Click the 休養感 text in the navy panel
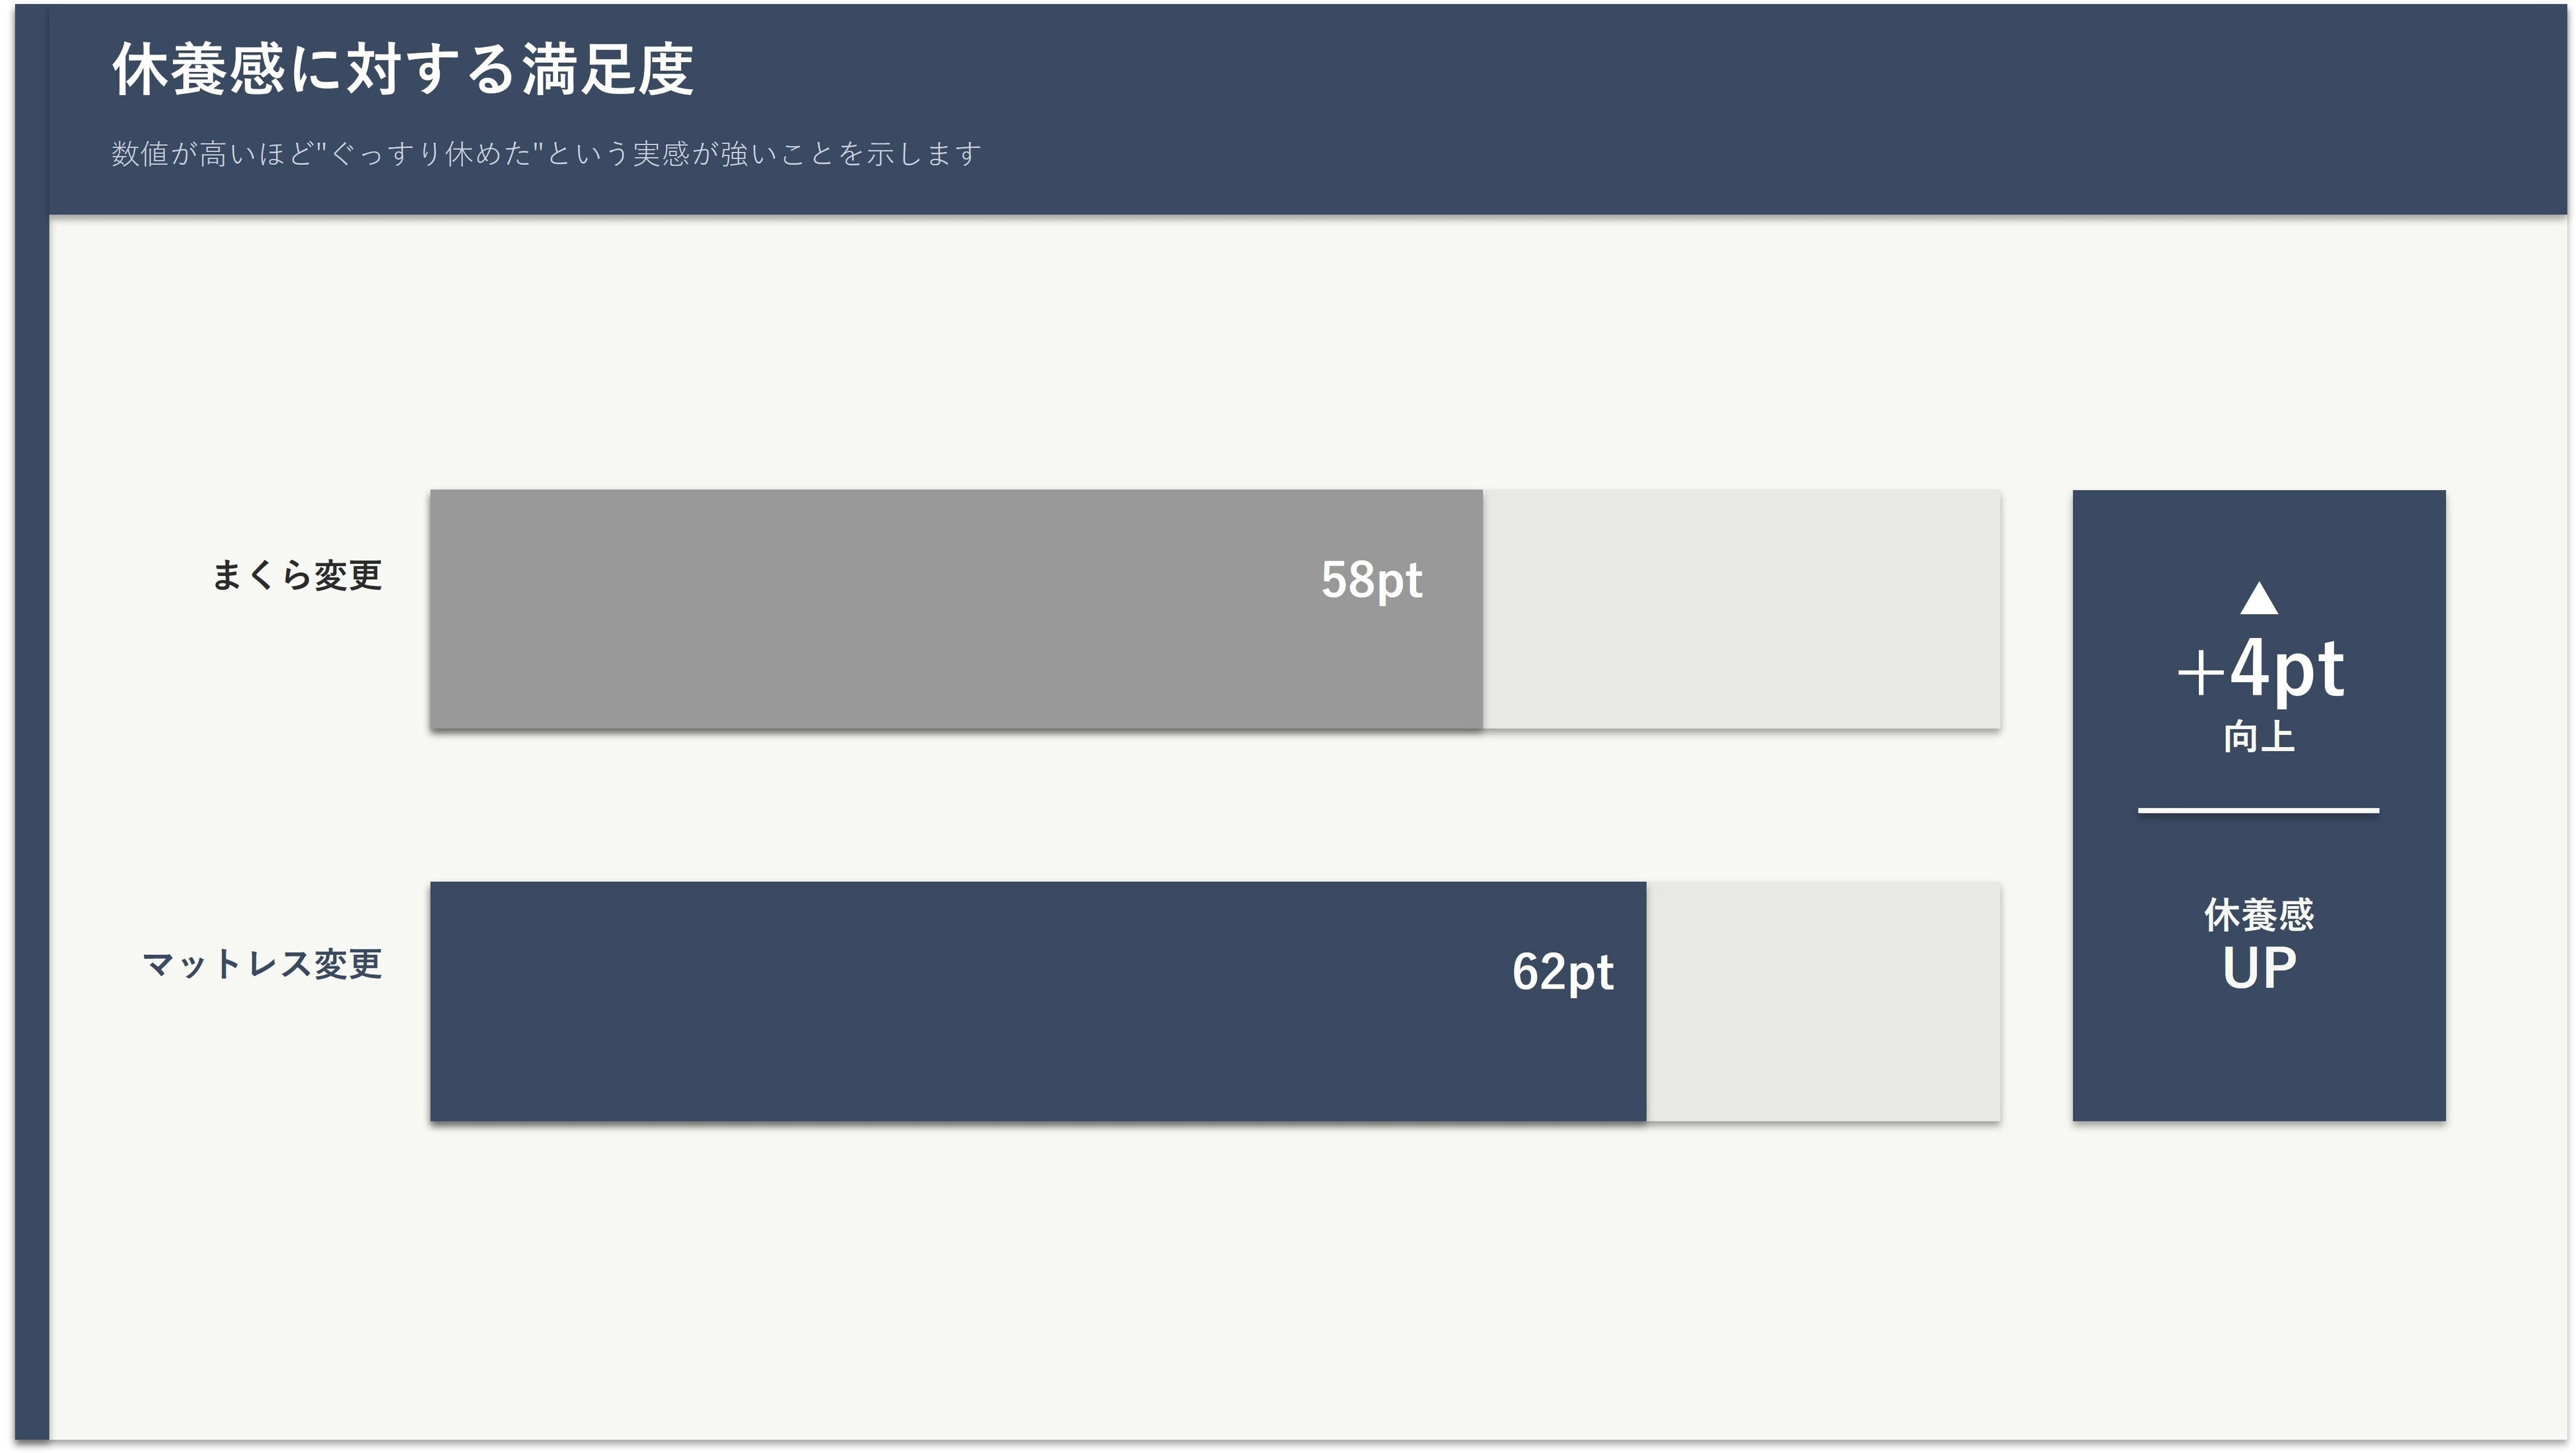This screenshot has height=1453, width=2576. pyautogui.click(x=2258, y=915)
